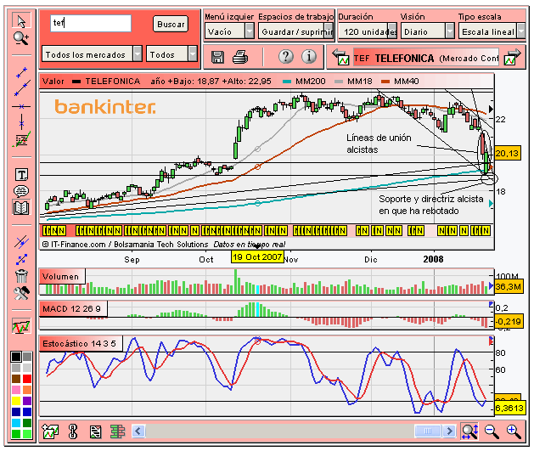The width and height of the screenshot is (534, 451).
Task: Click the 'MACD 12 26 9' panel label
Action: [73, 308]
